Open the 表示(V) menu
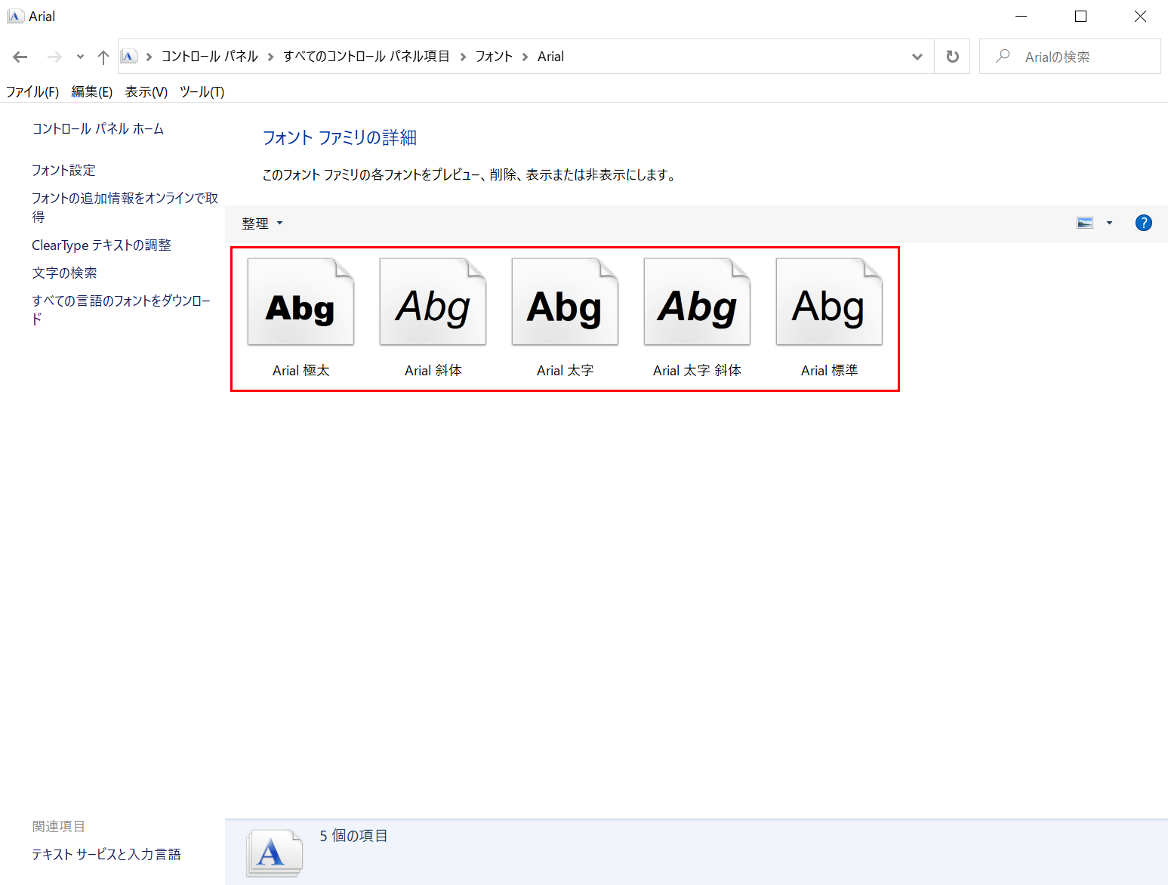Image resolution: width=1168 pixels, height=885 pixels. (146, 92)
